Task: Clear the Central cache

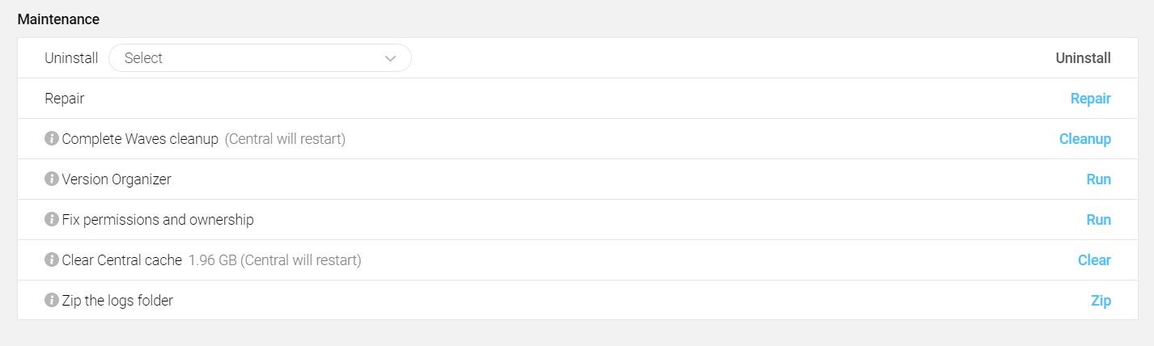Action: point(1094,260)
